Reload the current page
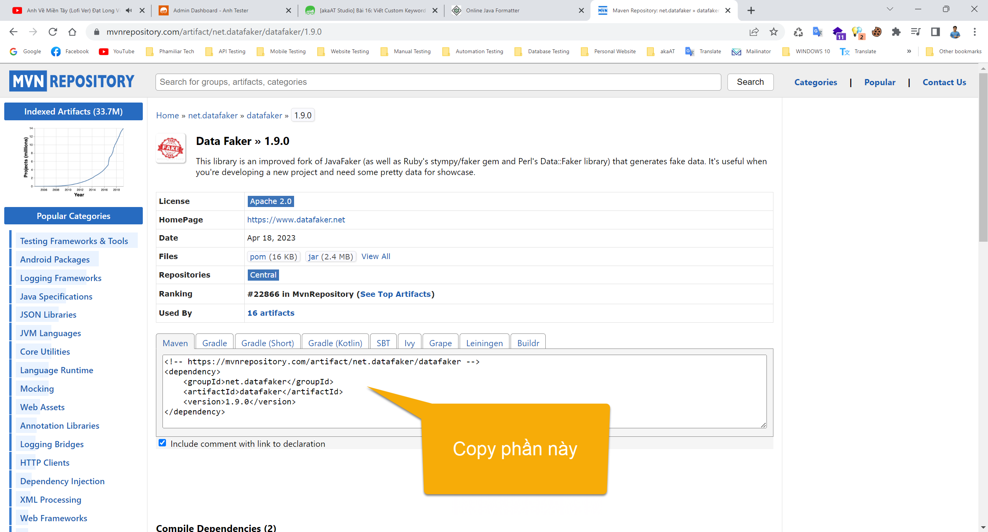988x532 pixels. pos(53,32)
